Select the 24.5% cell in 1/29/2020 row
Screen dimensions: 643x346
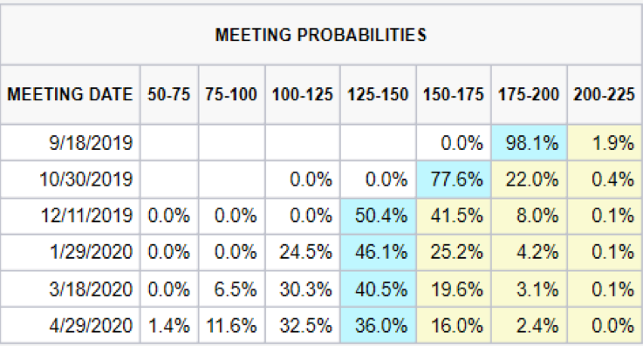click(x=303, y=252)
